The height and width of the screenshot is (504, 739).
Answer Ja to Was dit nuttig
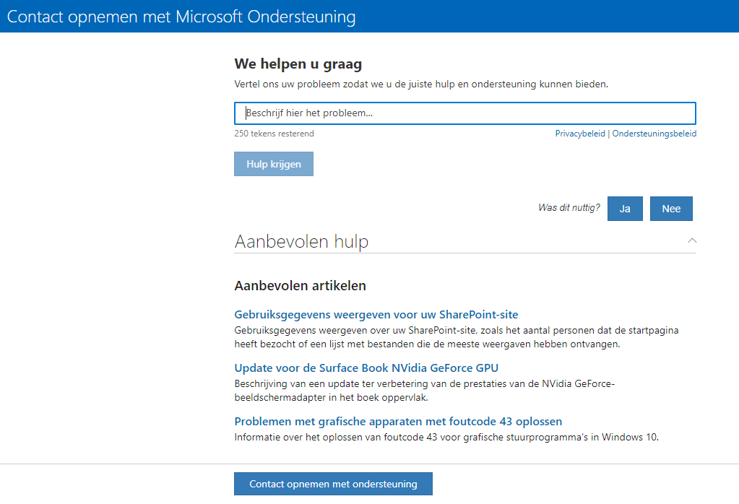coord(625,209)
